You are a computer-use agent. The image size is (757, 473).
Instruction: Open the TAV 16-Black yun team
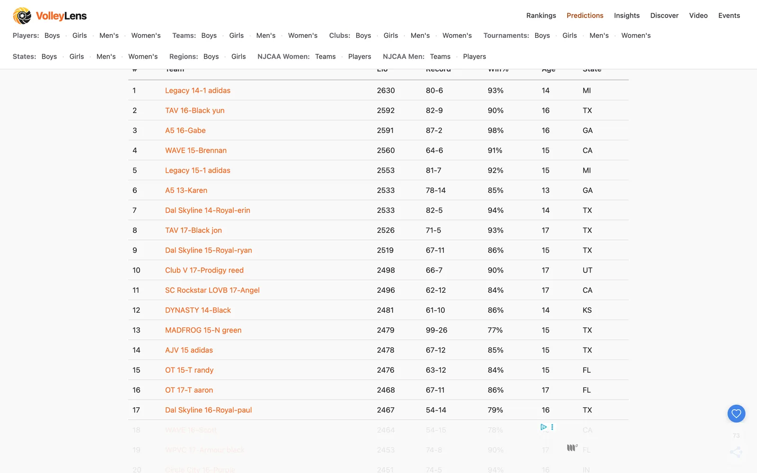195,110
